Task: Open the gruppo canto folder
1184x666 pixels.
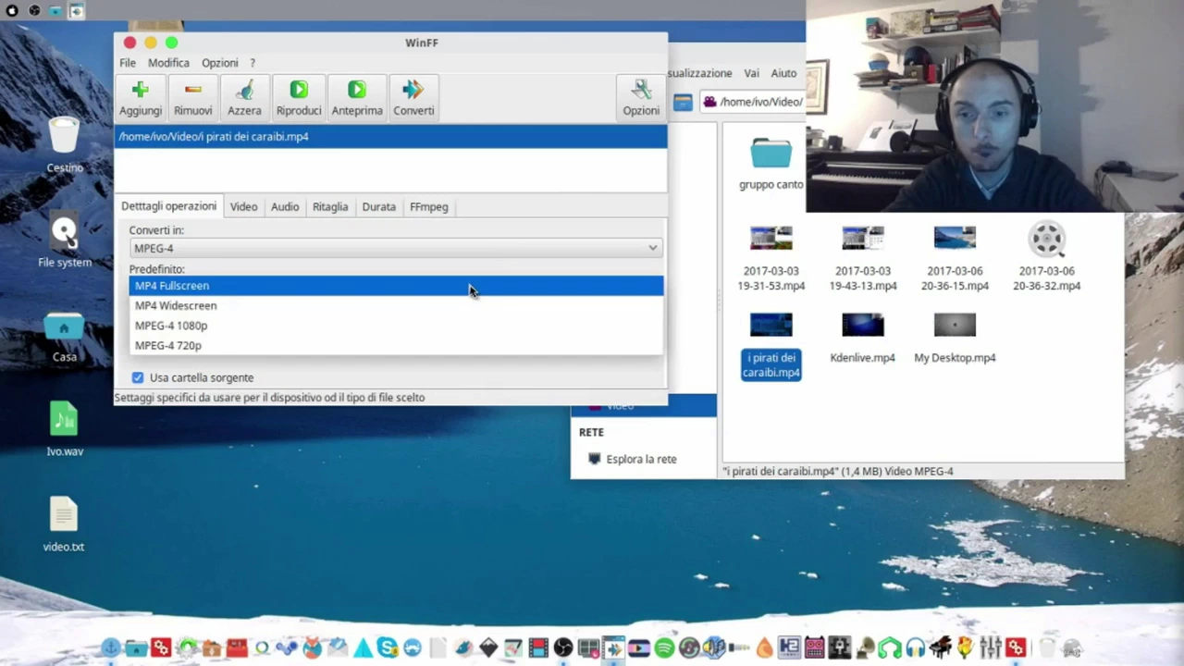Action: pos(771,154)
